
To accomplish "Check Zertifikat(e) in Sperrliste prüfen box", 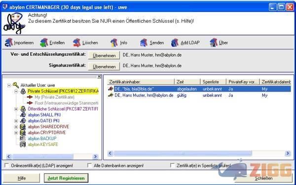I will 172,166.
